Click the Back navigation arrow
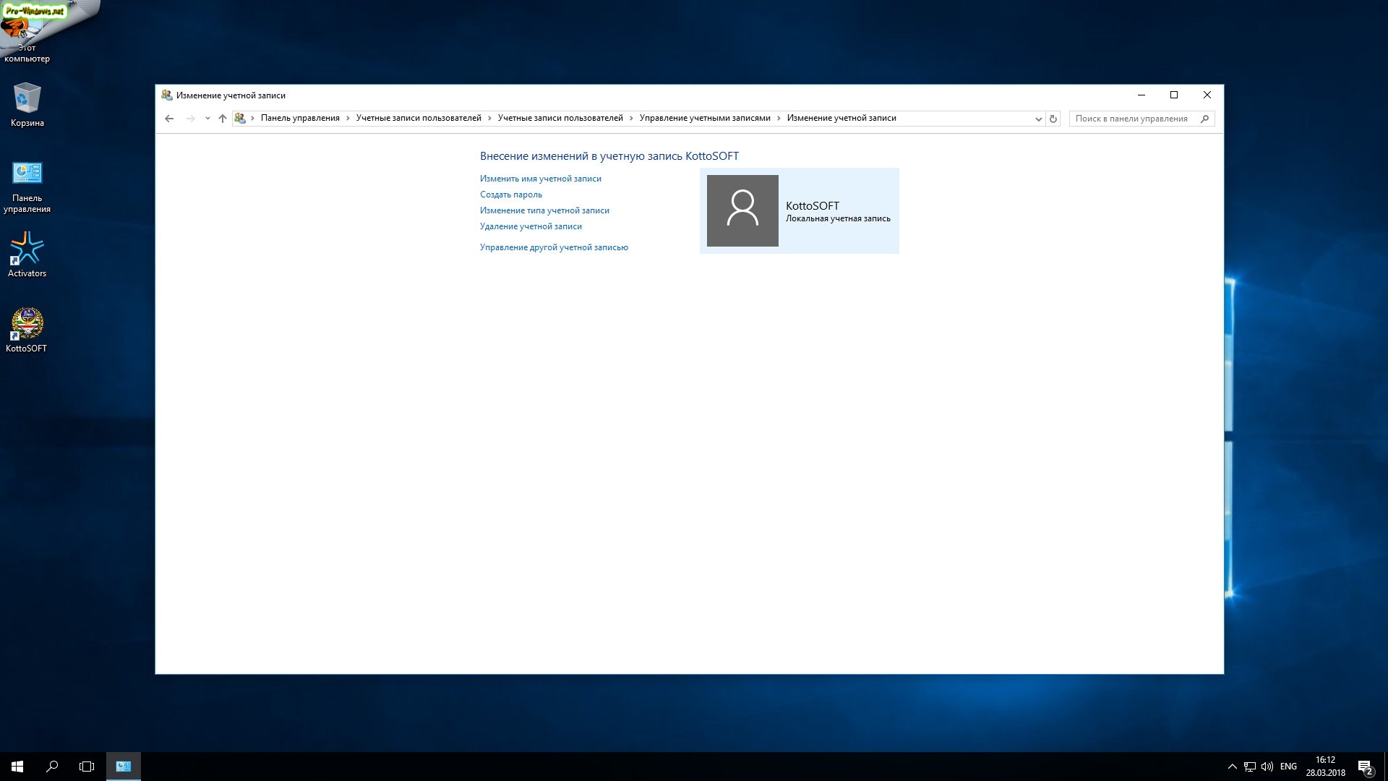1388x781 pixels. 169,119
